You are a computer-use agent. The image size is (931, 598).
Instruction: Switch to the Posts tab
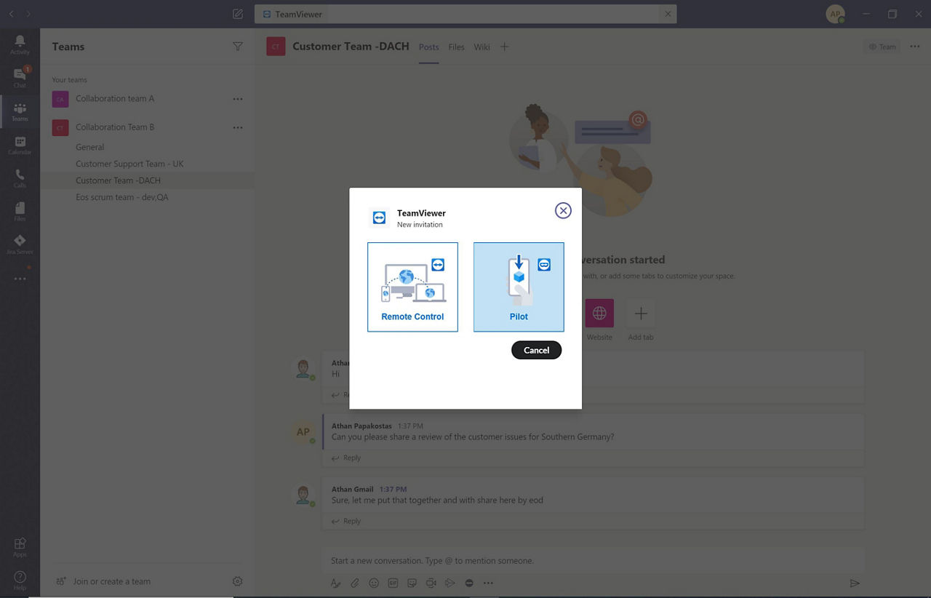428,47
